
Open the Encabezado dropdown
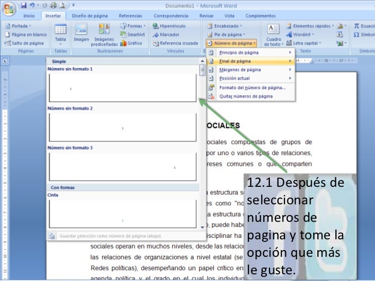(x=225, y=26)
